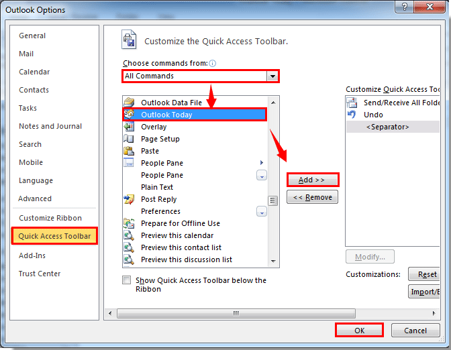Click the horizontal scrollbar thumb
Screen dimensions: 451x350
(236, 313)
